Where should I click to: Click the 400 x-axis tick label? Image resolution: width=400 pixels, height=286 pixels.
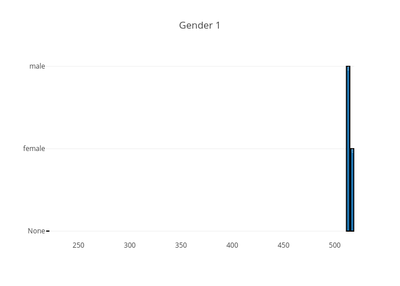[232, 245]
